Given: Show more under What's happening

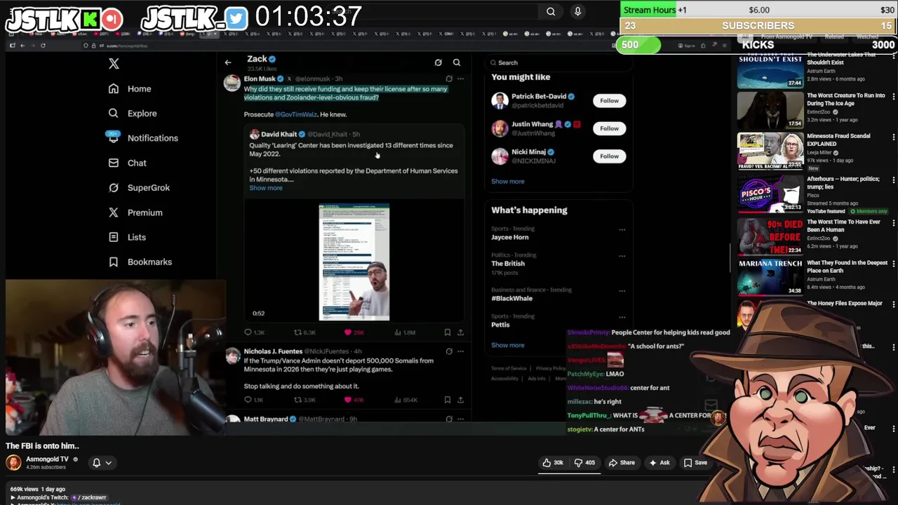Looking at the screenshot, I should (x=507, y=346).
